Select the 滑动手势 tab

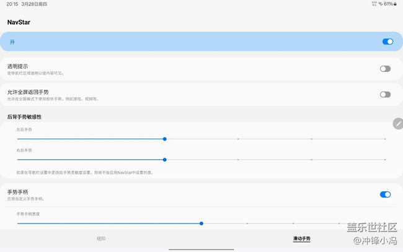301,238
